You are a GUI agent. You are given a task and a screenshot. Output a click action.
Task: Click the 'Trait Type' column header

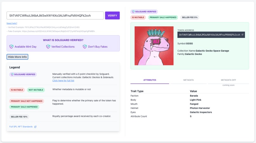[137, 91]
